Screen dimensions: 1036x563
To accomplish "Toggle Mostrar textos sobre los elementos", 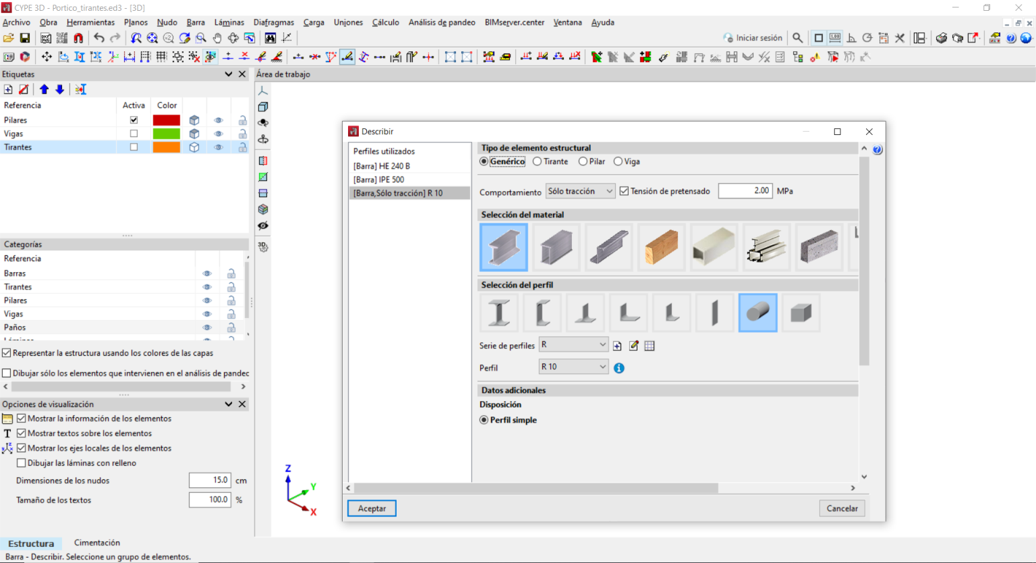I will point(21,433).
